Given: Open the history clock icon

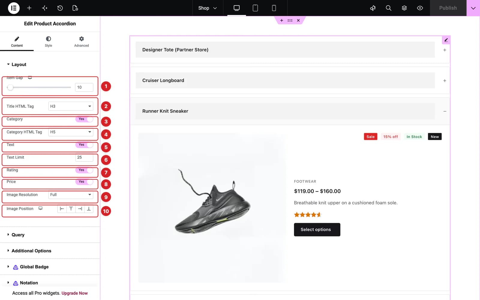Looking at the screenshot, I should [60, 8].
